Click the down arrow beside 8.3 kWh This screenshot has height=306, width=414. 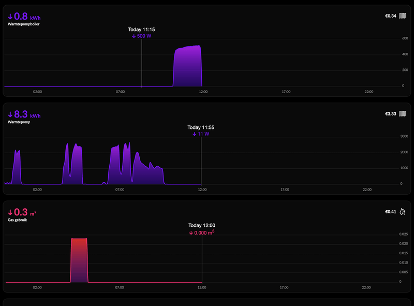coord(10,114)
